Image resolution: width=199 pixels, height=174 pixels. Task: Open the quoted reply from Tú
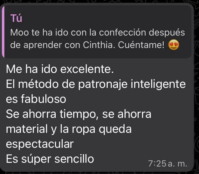96,32
